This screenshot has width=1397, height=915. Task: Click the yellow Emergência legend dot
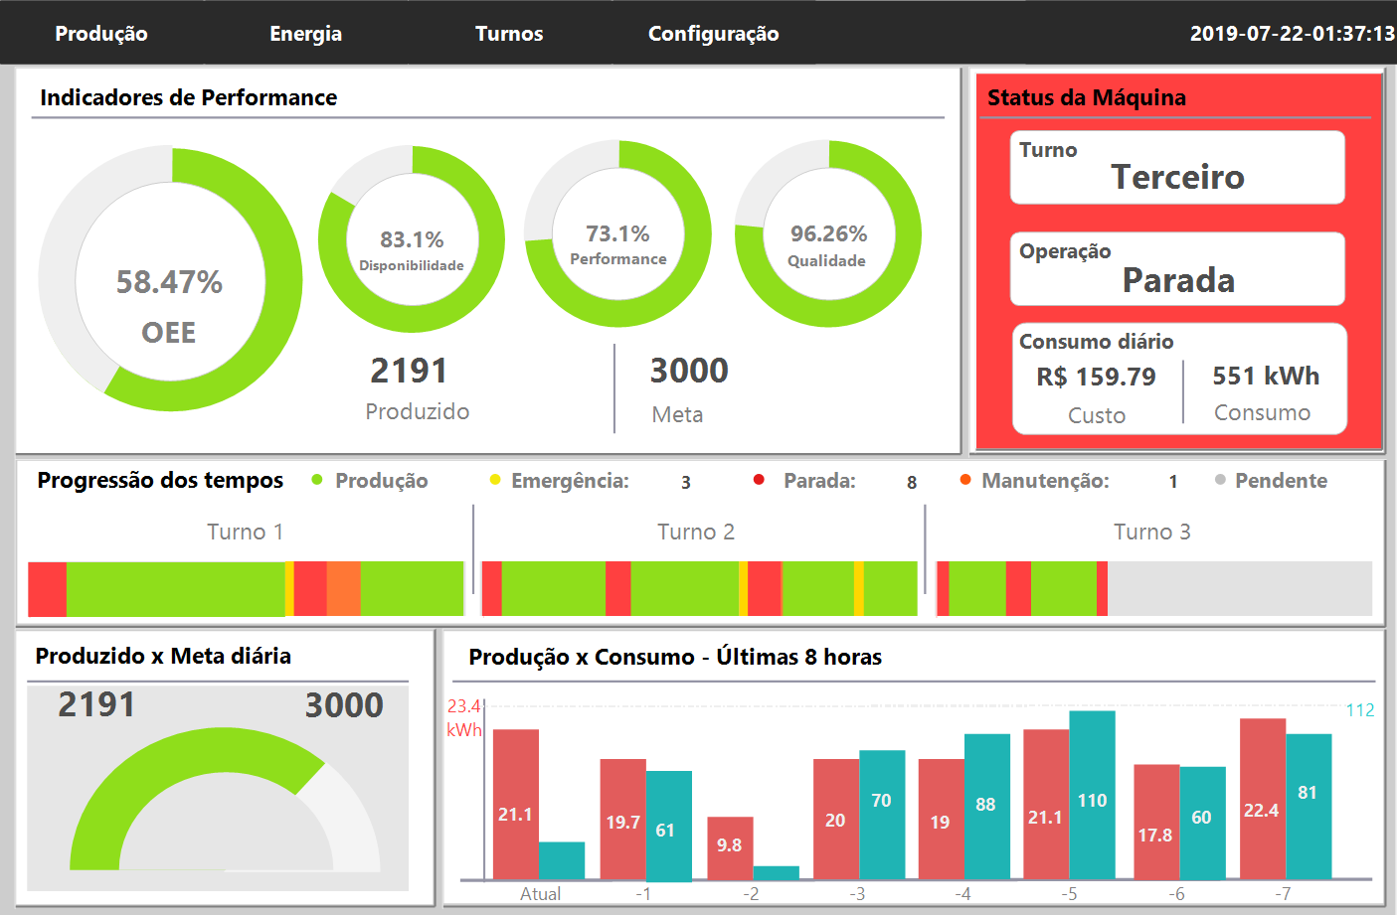tap(495, 480)
